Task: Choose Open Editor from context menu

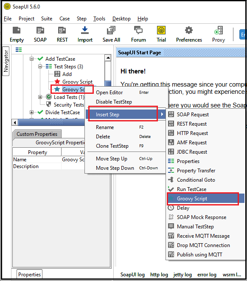Action: pos(126,93)
